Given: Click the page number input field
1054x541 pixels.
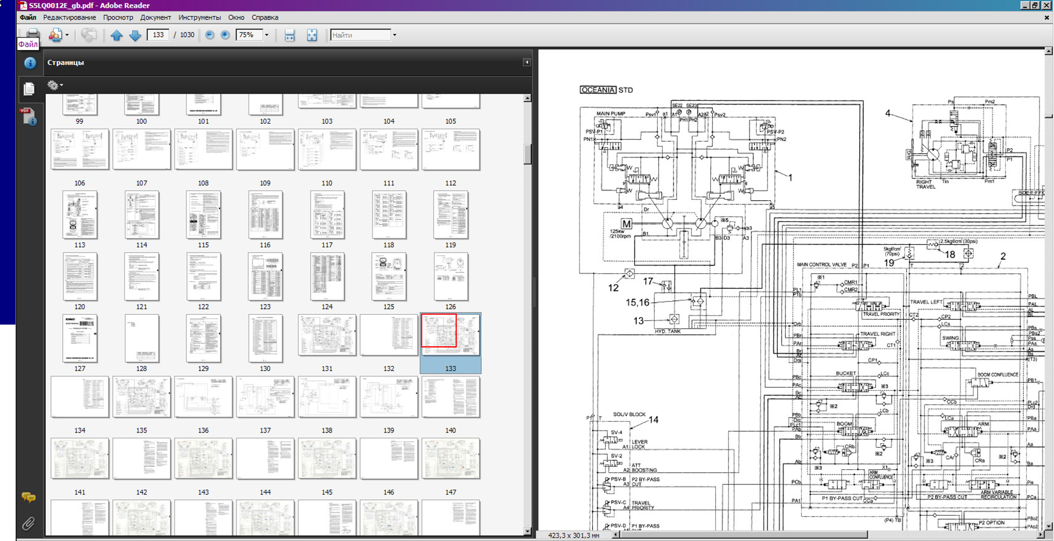Looking at the screenshot, I should 158,35.
